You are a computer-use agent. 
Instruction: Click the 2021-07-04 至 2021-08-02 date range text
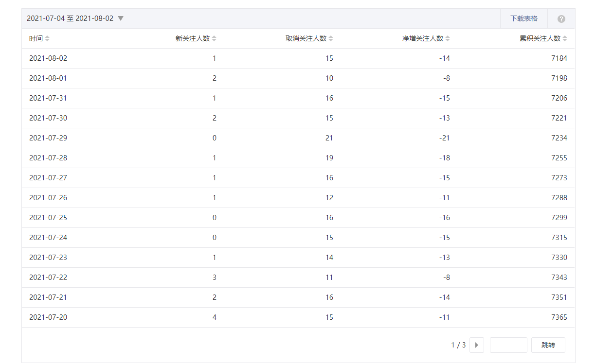click(x=70, y=18)
